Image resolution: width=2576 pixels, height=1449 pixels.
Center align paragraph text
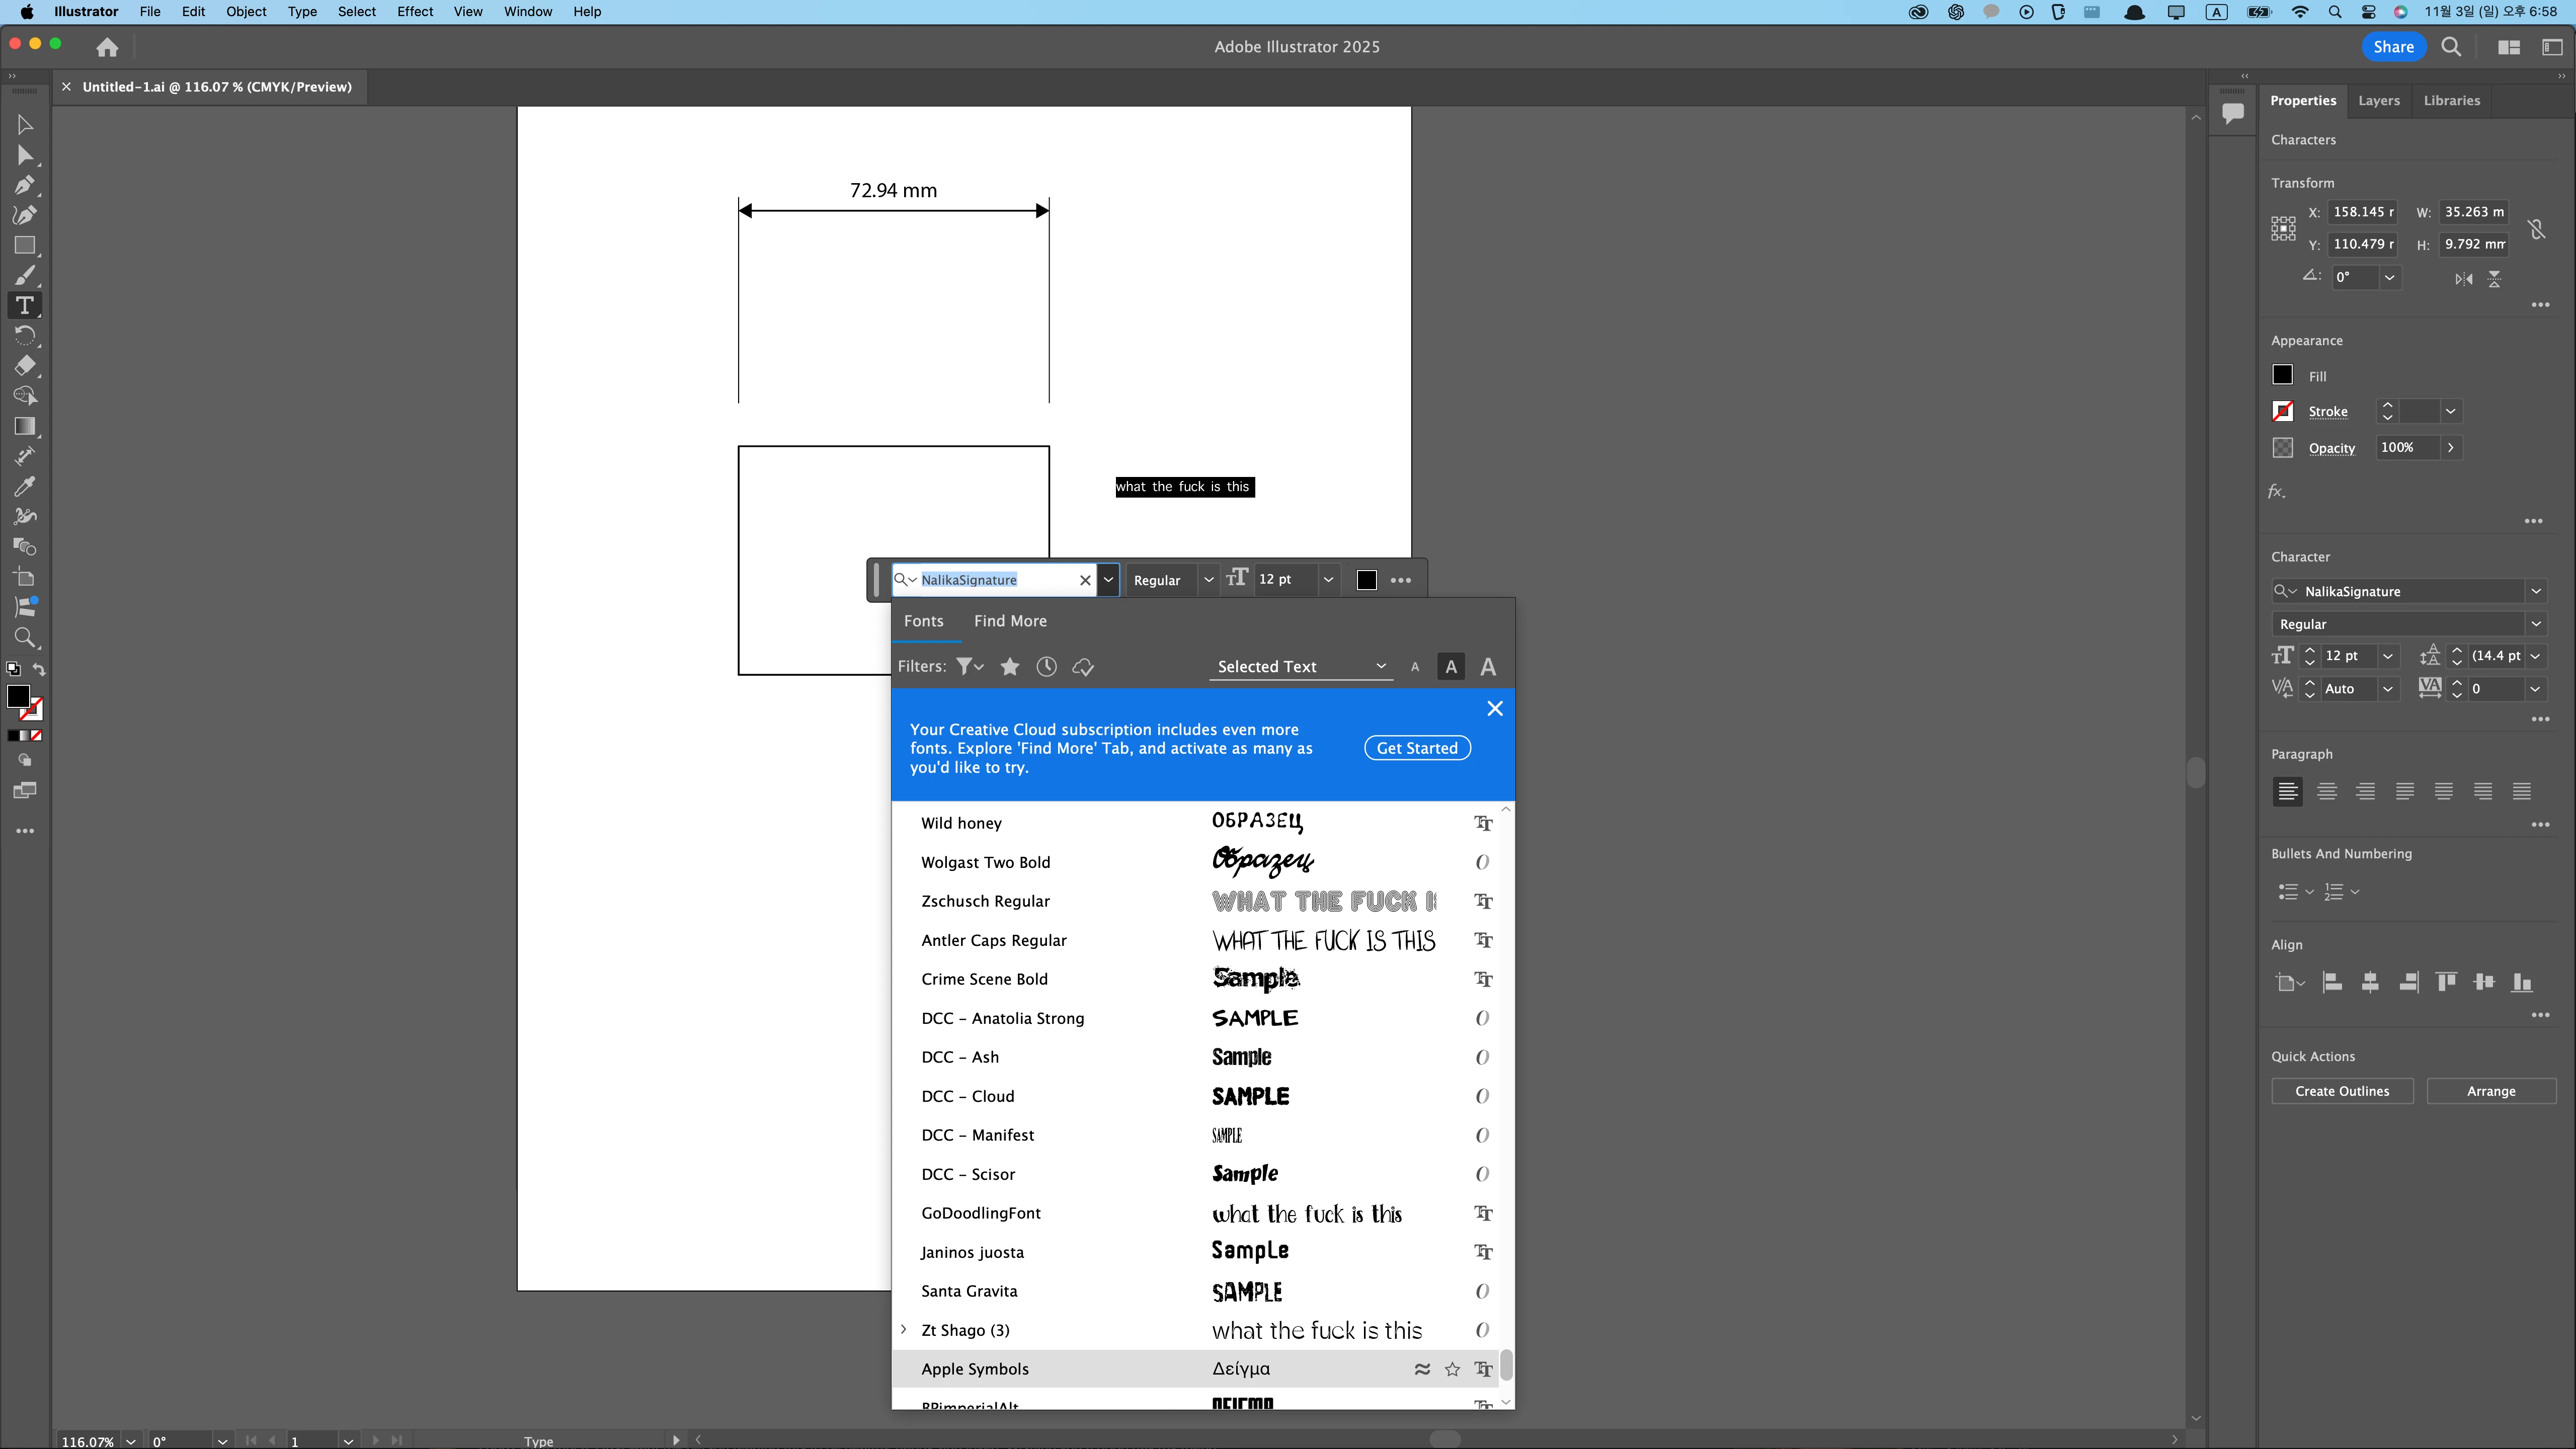2327,792
